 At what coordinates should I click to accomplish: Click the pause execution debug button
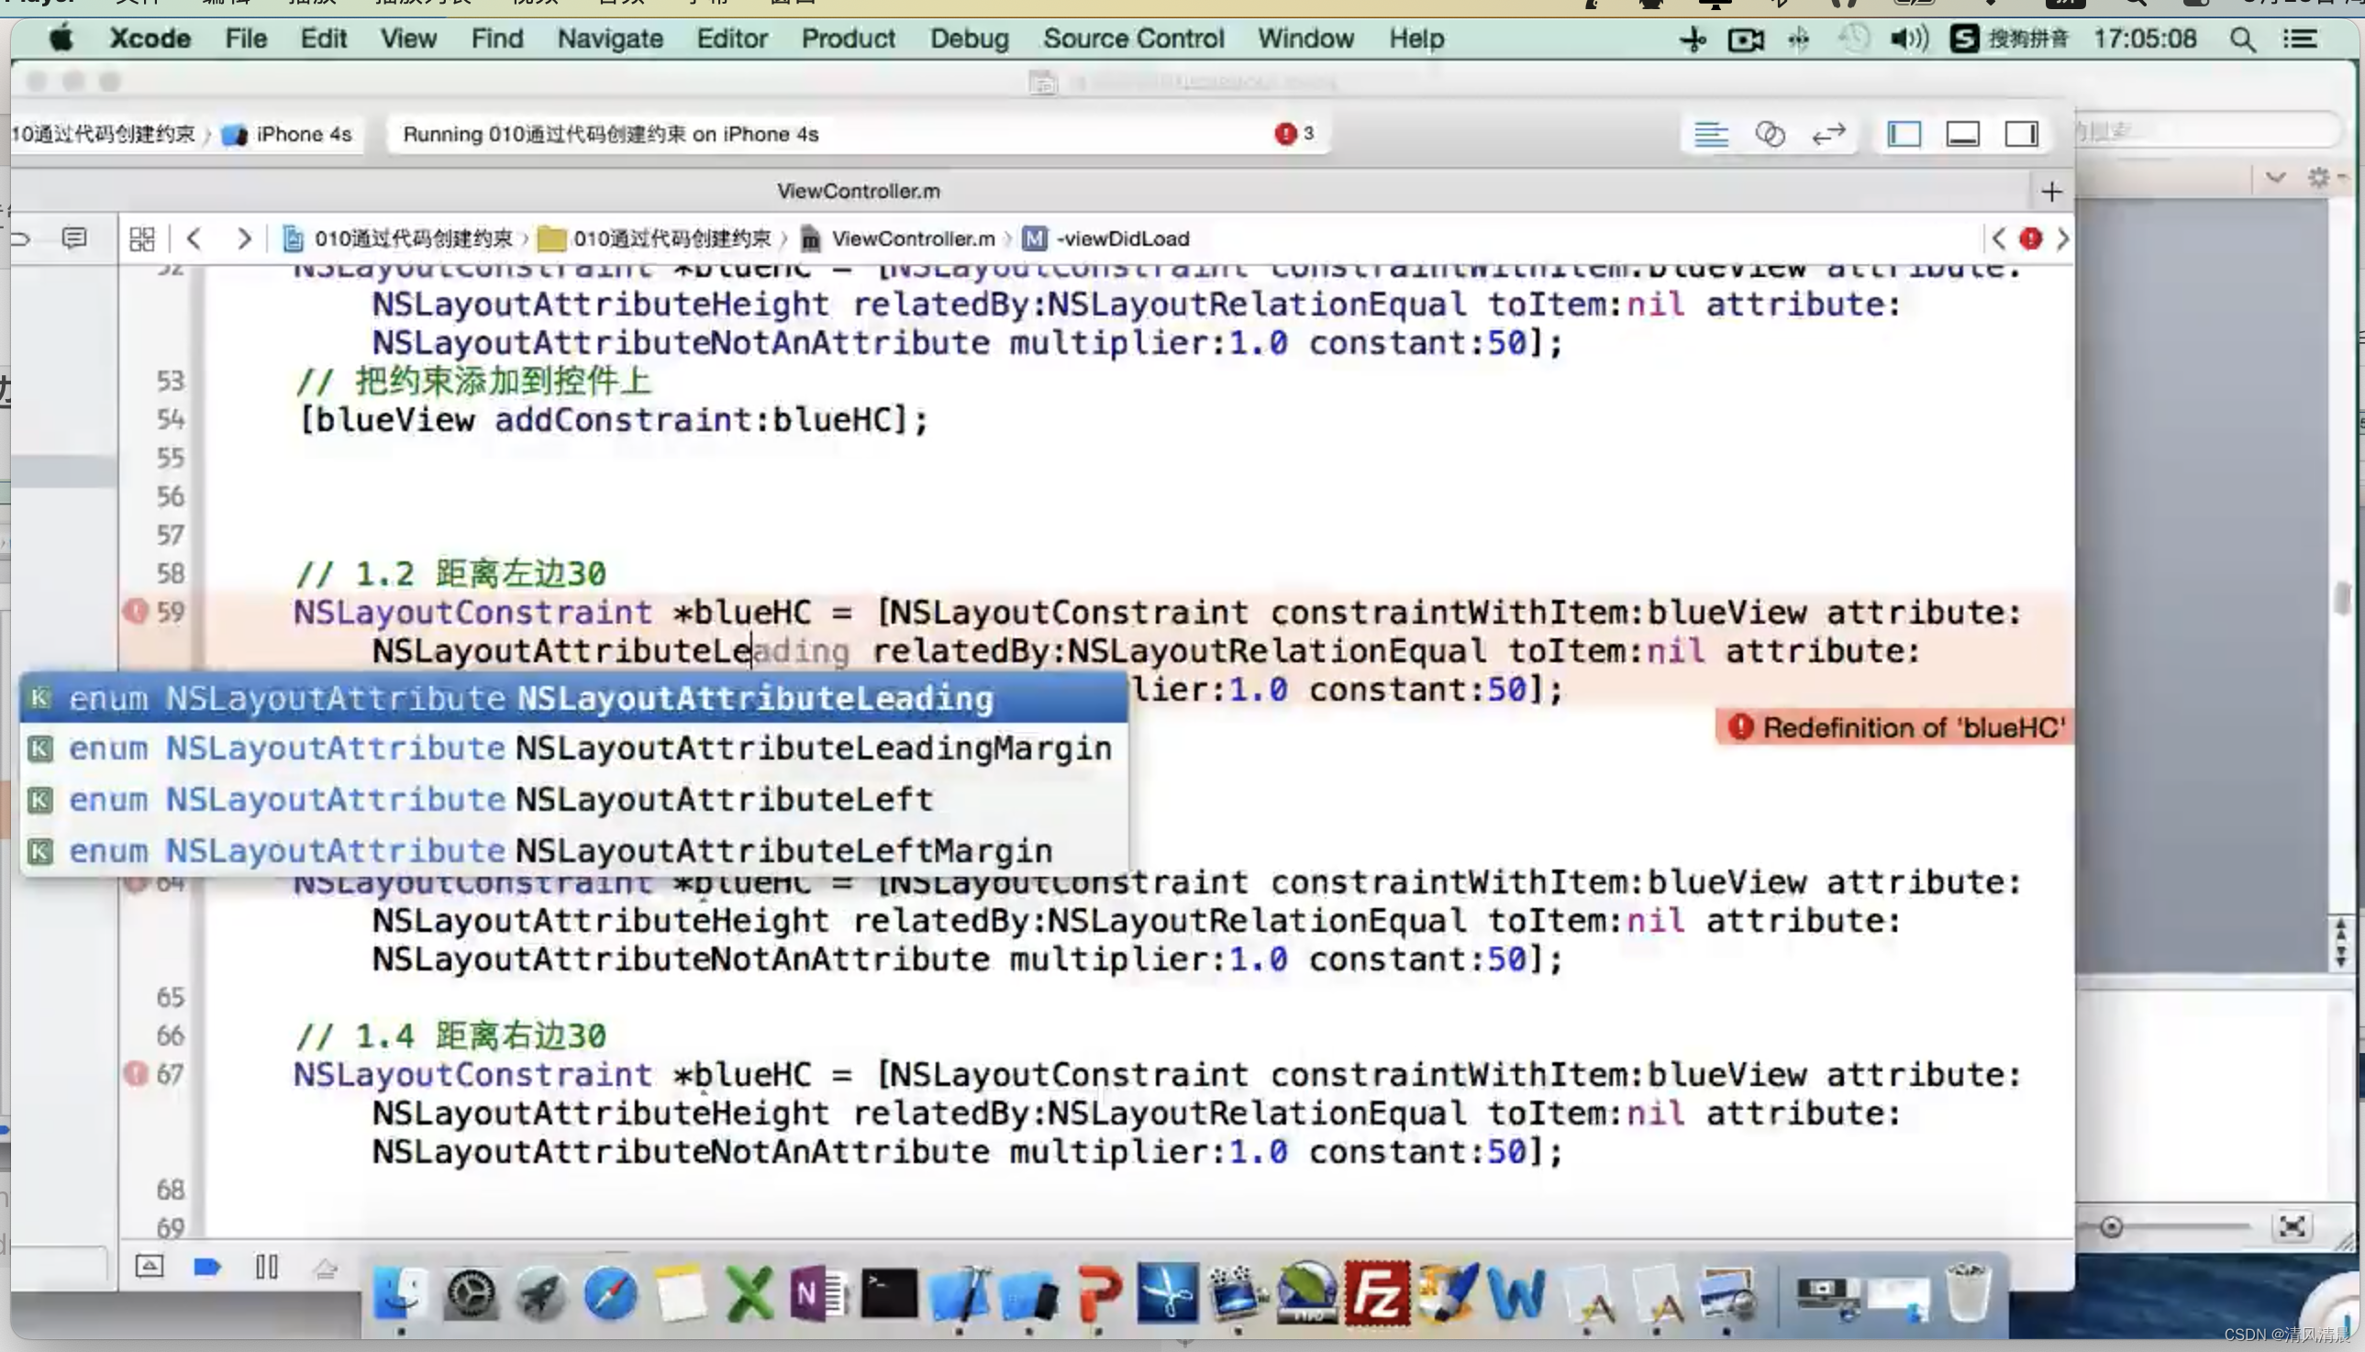click(266, 1267)
